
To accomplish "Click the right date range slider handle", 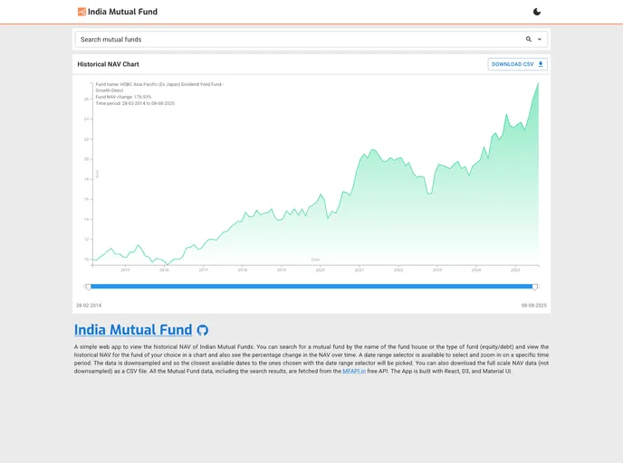I will click(535, 287).
